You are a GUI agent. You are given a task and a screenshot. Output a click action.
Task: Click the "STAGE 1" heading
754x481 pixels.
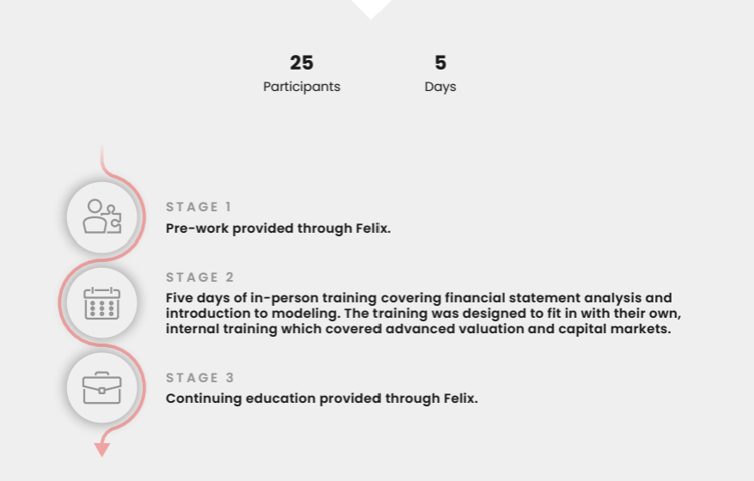[198, 207]
